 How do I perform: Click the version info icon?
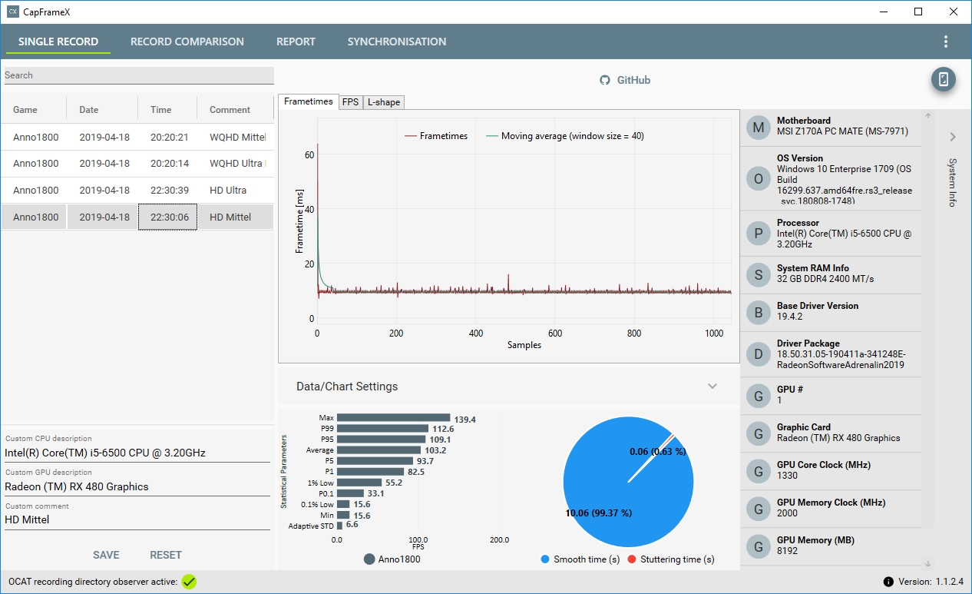[x=888, y=582]
